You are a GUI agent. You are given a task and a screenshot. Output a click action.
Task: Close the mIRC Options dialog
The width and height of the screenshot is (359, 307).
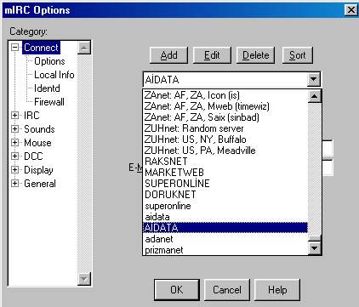click(350, 10)
